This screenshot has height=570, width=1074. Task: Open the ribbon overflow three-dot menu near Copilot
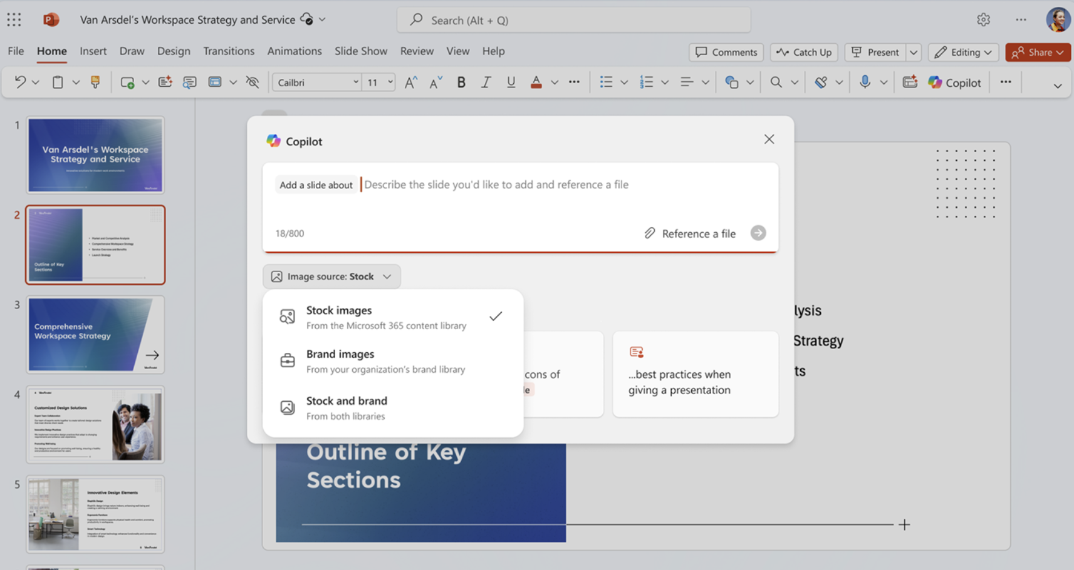coord(1006,82)
